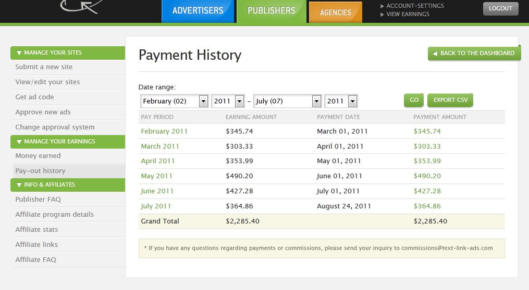Viewport: 529px width, 290px height.
Task: Open View Earnings link in header
Action: pyautogui.click(x=408, y=14)
